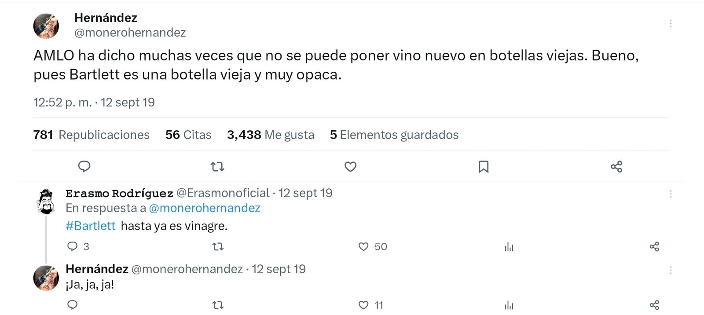704x315 pixels.
Task: Open more options for Erasmo's reply
Action: tap(670, 194)
